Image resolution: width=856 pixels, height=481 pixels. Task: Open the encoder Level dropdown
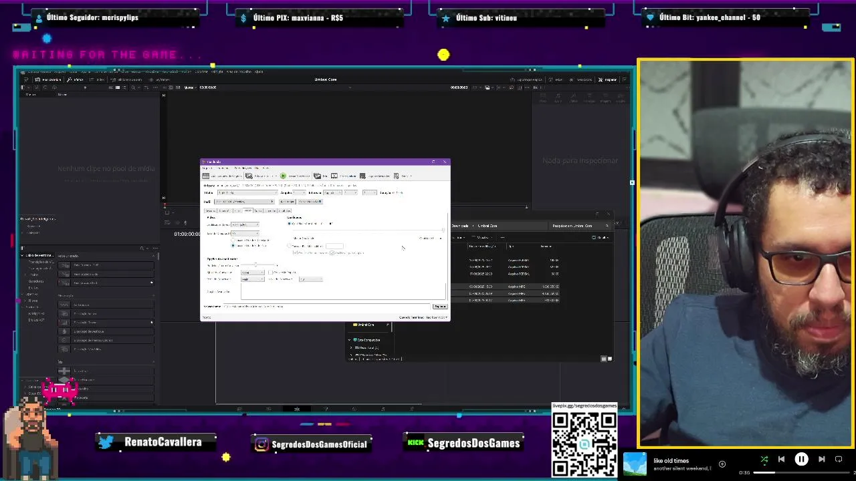pyautogui.click(x=311, y=279)
